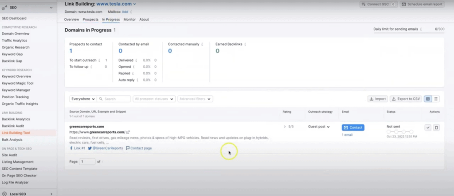The image size is (454, 196).
Task: Click Contacted manually count 0
Action: click(x=170, y=51)
